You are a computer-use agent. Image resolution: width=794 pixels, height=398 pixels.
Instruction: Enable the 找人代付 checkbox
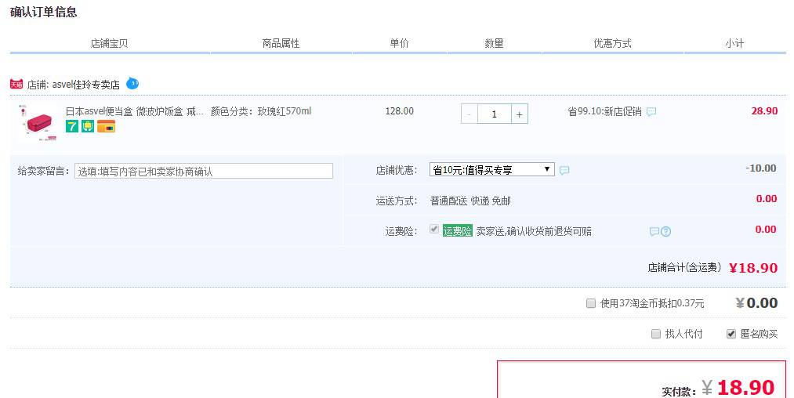[x=656, y=334]
